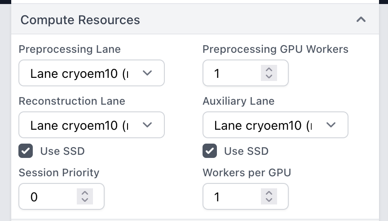Increase Session Priority with up arrow
This screenshot has width=388, height=221.
tap(84, 193)
